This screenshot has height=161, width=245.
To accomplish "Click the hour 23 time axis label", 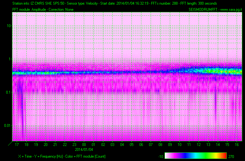I will coord(74,144).
